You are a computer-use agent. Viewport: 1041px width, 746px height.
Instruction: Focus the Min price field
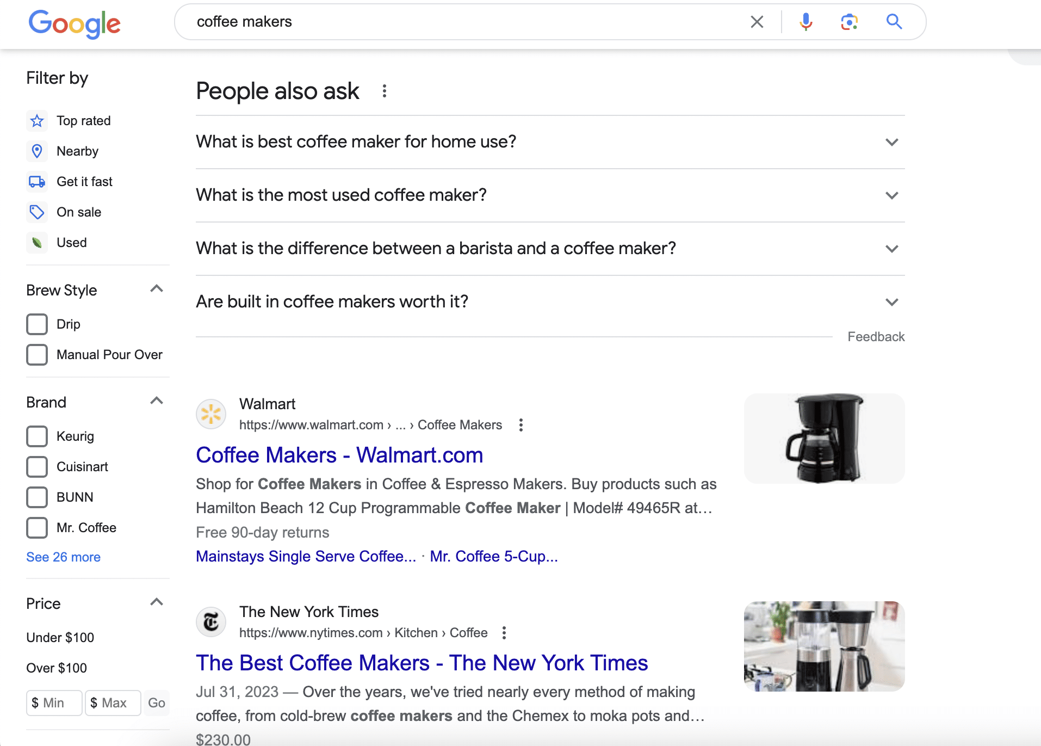point(54,703)
